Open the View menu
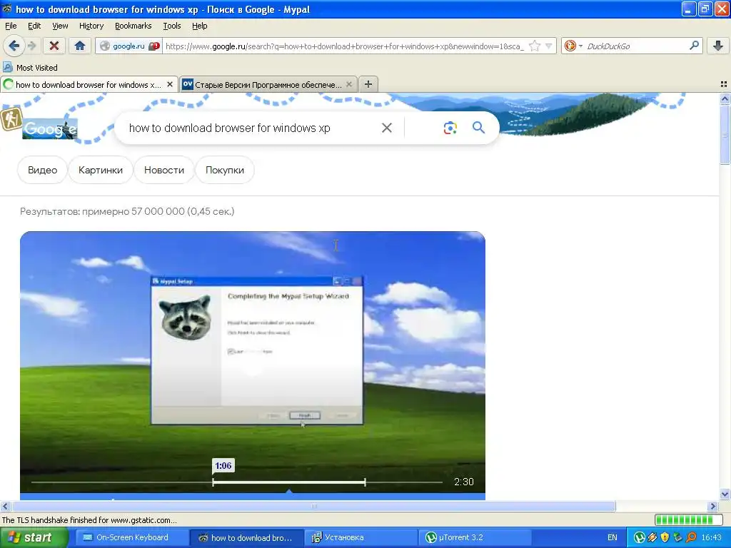Image resolution: width=731 pixels, height=548 pixels. (x=60, y=26)
